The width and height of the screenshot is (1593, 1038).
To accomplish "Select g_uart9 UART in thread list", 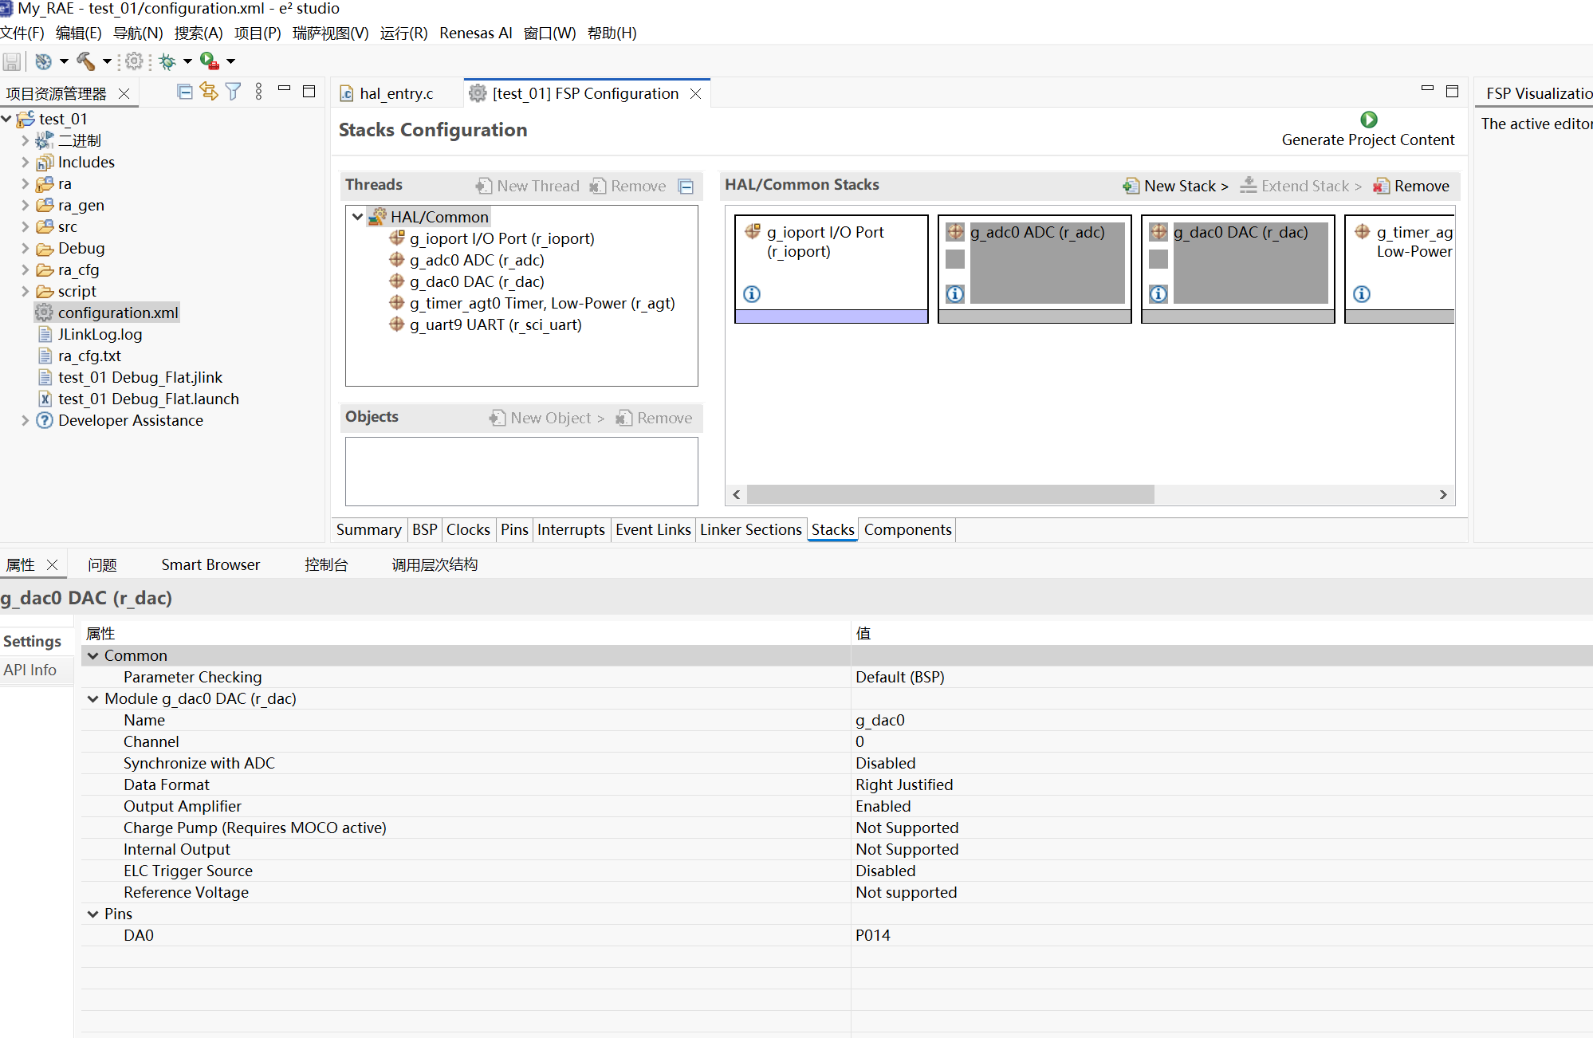I will coord(495,324).
